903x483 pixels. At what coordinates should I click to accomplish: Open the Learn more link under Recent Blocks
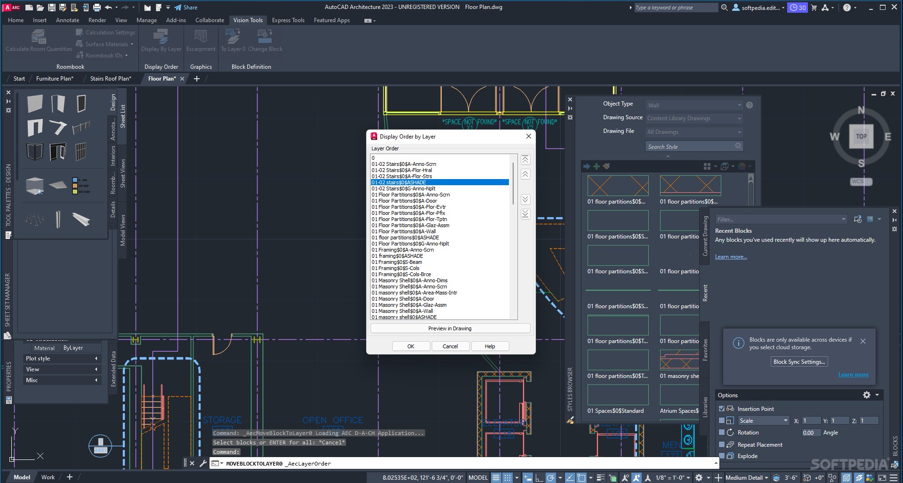pos(731,257)
